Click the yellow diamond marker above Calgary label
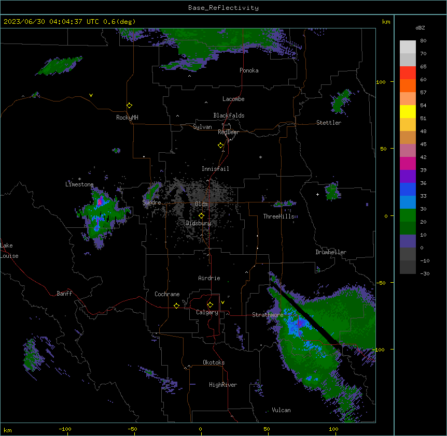 (210, 305)
